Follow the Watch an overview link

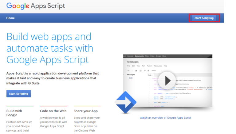tap(165, 118)
